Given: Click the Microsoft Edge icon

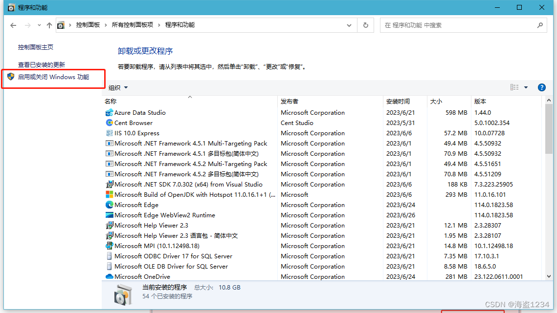Looking at the screenshot, I should point(110,205).
